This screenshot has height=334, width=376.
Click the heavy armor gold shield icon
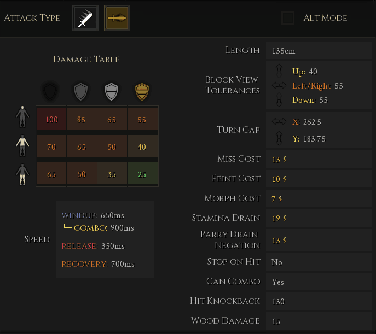click(x=142, y=91)
